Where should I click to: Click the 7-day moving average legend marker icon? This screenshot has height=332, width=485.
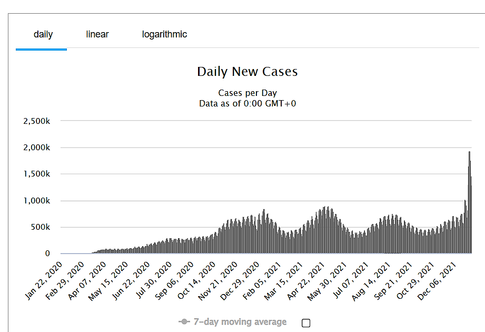[184, 322]
